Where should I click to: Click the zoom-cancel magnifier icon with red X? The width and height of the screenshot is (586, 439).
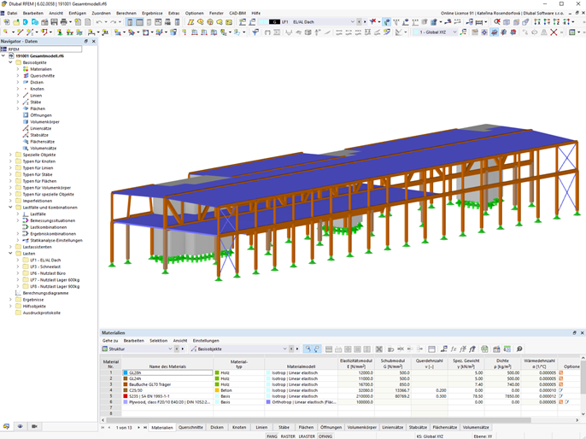tap(496, 22)
